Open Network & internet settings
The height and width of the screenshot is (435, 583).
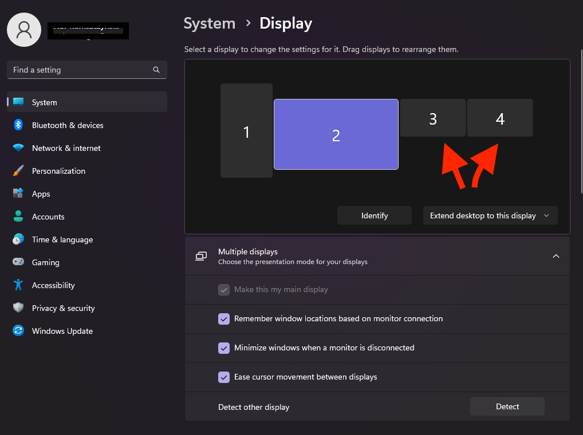(87, 148)
